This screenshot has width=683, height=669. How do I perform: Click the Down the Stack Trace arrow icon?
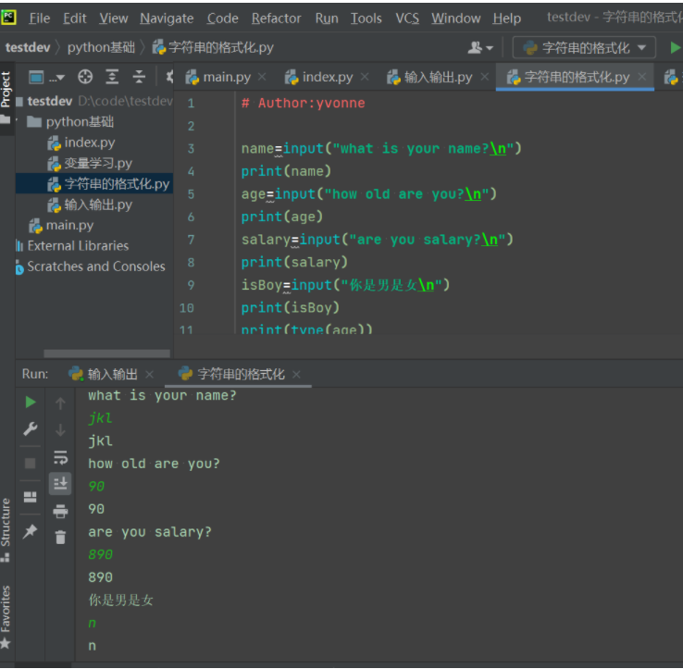click(x=60, y=430)
